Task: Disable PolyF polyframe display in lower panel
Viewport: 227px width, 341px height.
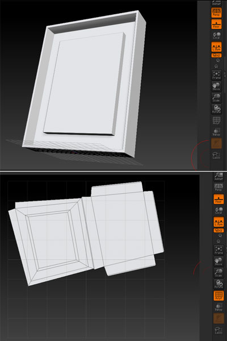Action: 218,296
